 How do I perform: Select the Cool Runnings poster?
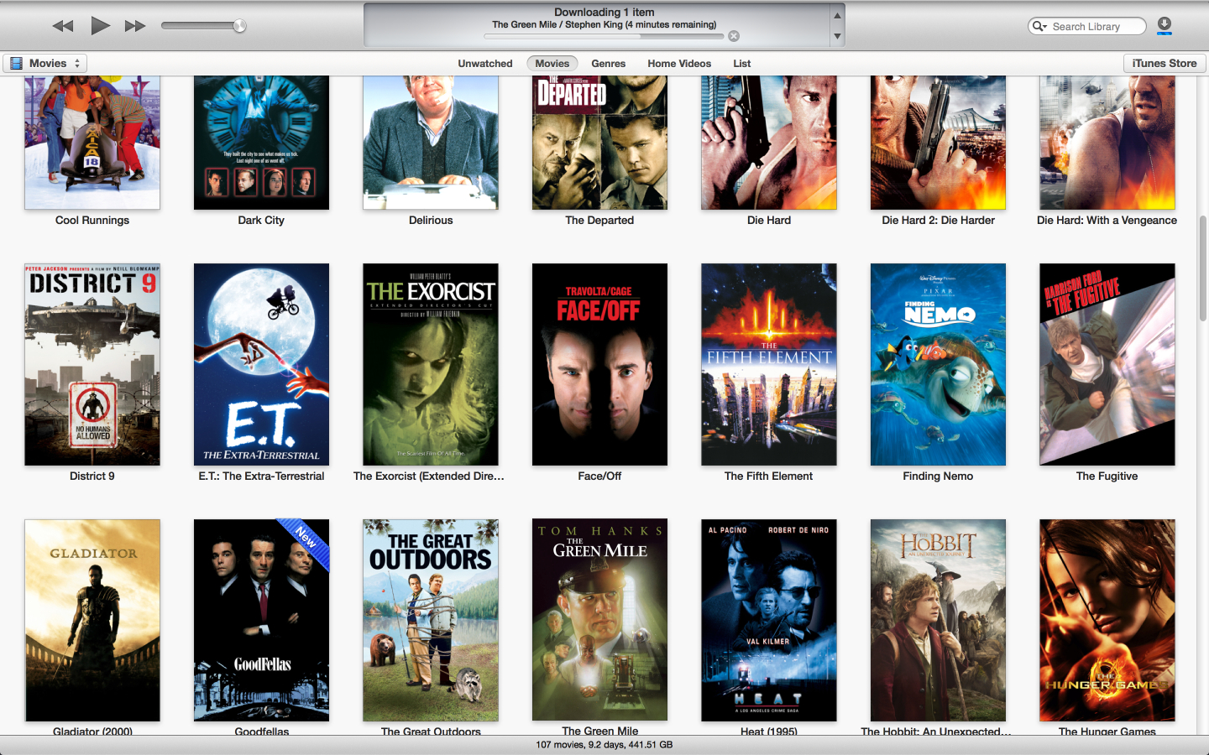coord(92,143)
